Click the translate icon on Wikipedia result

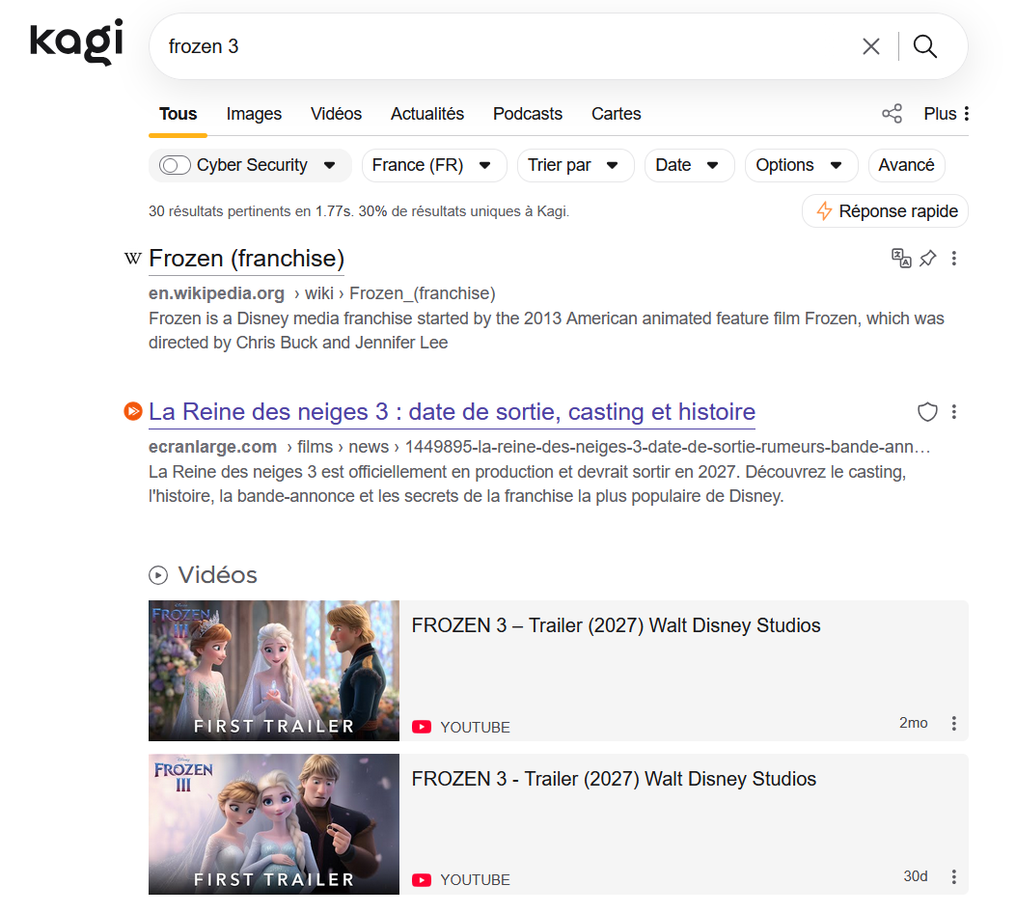(900, 258)
